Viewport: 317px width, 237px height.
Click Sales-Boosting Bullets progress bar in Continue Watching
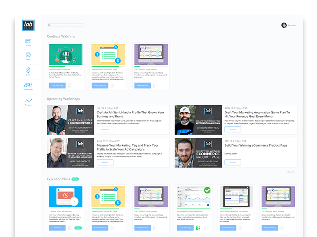tap(108, 66)
